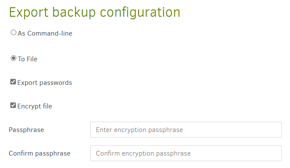Switch export mode to command-line output

pyautogui.click(x=13, y=33)
